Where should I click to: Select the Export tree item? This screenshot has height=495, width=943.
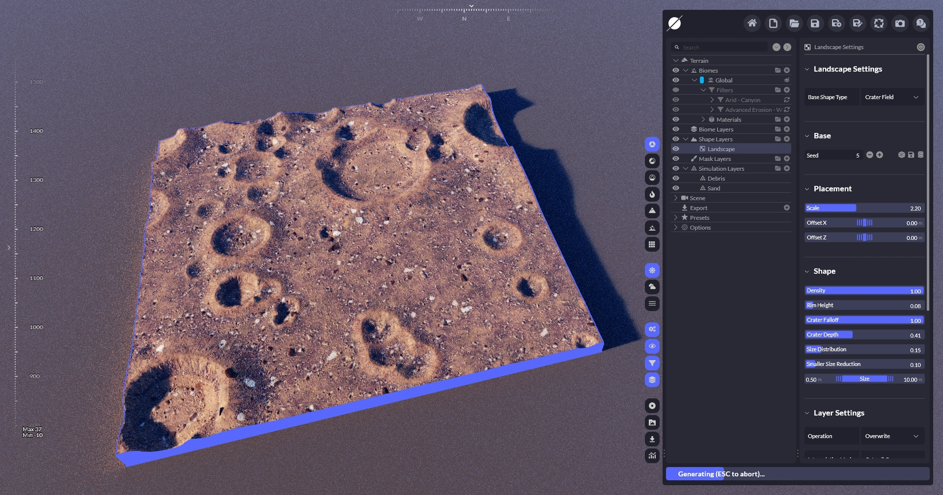click(x=698, y=208)
